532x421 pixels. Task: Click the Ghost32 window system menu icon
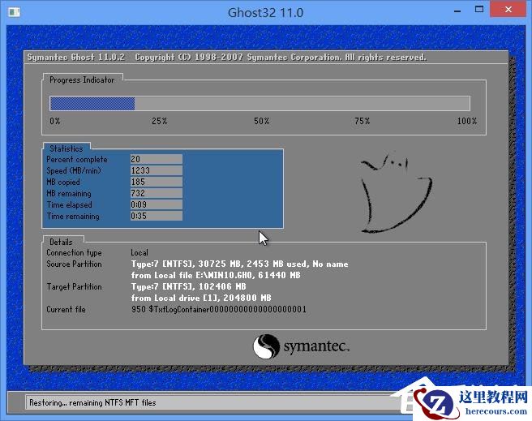coord(15,12)
